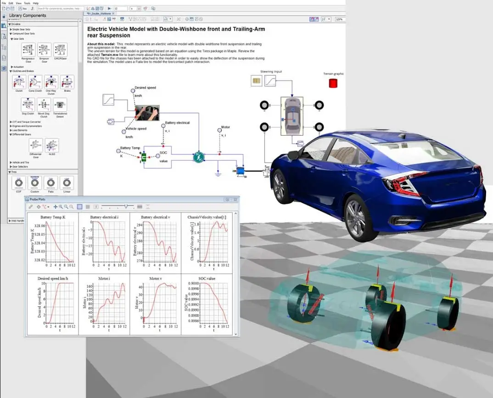Select the top-view car chassis block
The height and width of the screenshot is (398, 493).
click(292, 116)
